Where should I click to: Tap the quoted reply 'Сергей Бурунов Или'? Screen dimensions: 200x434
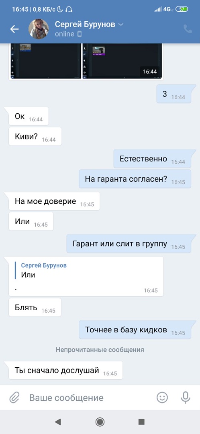click(x=86, y=276)
